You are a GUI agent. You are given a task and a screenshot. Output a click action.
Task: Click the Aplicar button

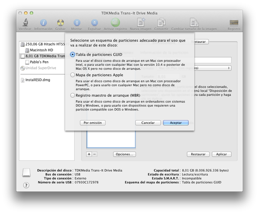click(x=221, y=154)
